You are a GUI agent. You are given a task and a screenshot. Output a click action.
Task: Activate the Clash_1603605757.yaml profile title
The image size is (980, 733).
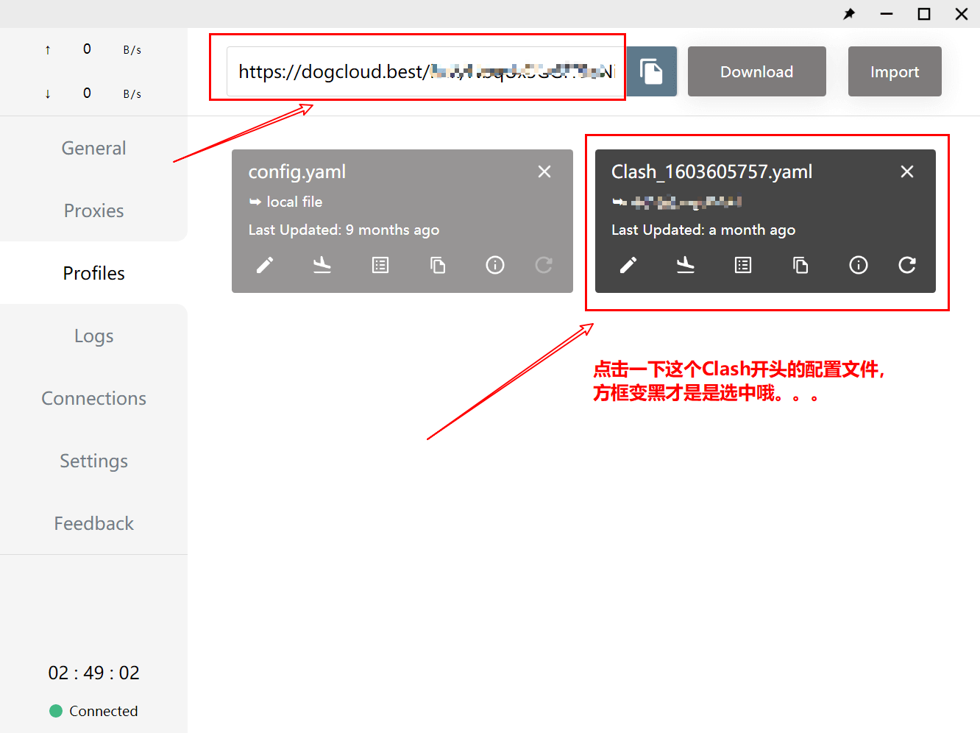[x=712, y=172]
